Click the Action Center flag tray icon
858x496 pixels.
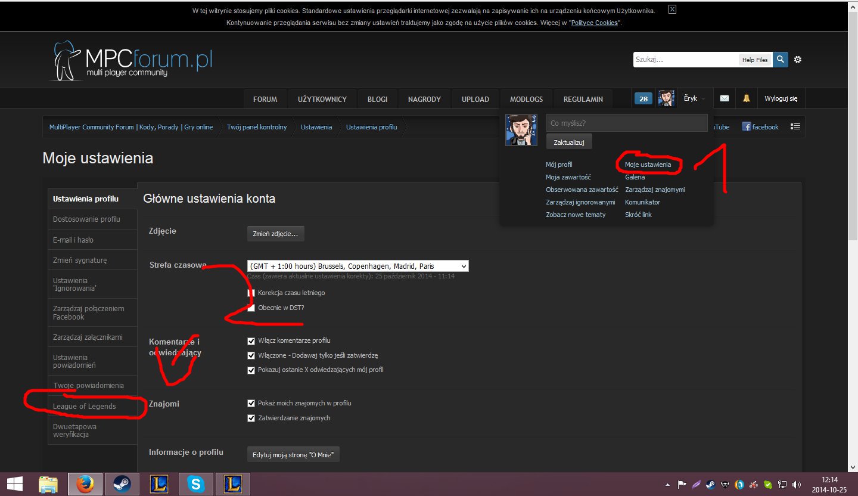click(x=682, y=484)
